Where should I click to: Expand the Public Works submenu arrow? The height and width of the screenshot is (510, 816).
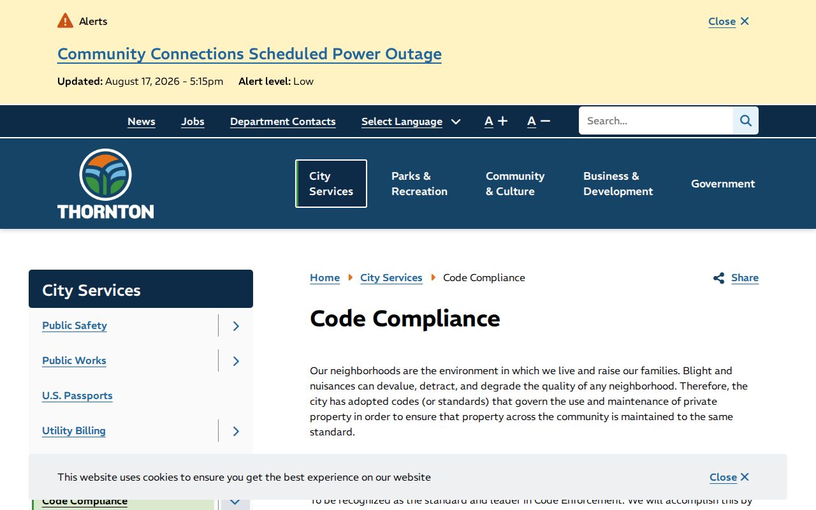point(236,361)
